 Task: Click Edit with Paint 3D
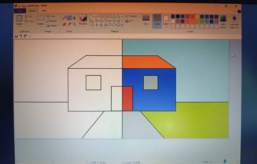click(234, 22)
